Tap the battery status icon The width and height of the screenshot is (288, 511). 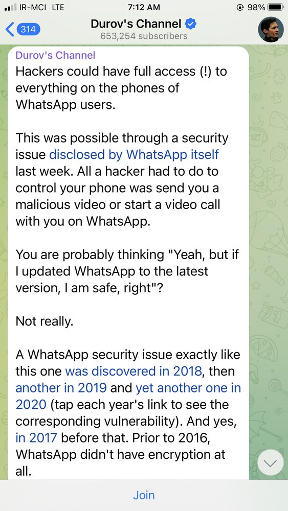[276, 7]
